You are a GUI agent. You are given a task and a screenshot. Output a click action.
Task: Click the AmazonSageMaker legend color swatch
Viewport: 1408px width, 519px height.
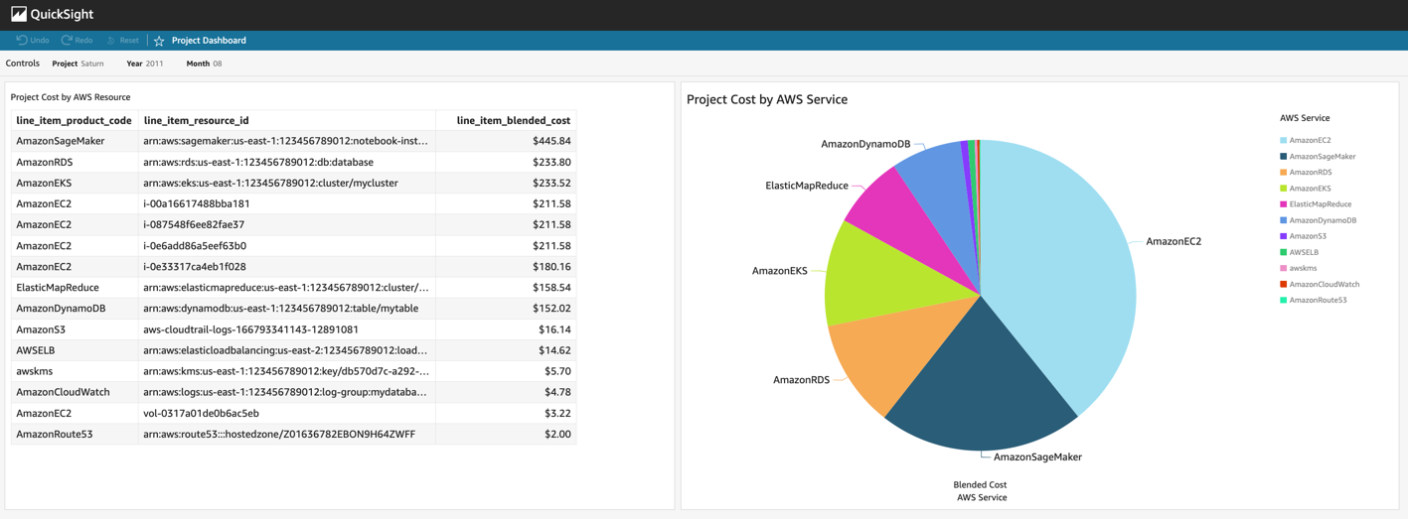coord(1284,157)
